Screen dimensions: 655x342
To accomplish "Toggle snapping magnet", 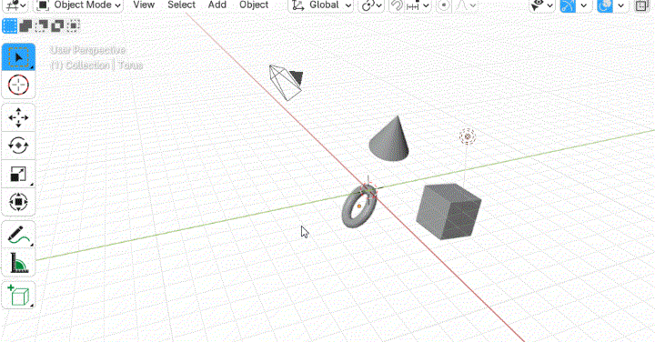I will 396,5.
